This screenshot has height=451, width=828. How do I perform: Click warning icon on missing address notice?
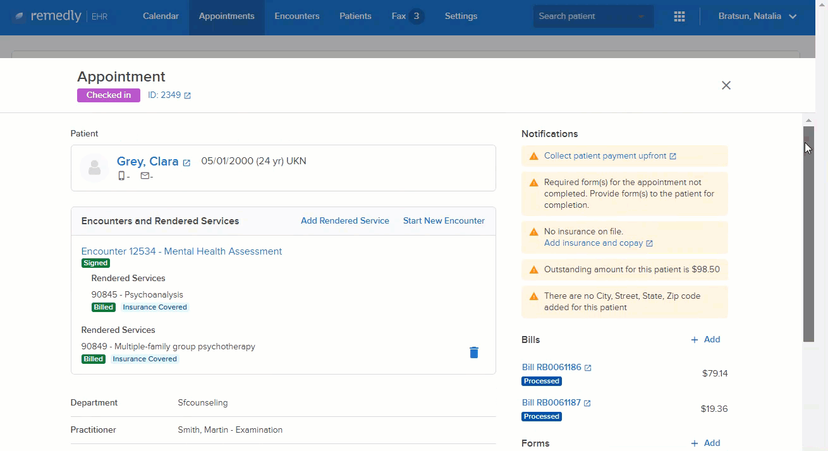(533, 296)
